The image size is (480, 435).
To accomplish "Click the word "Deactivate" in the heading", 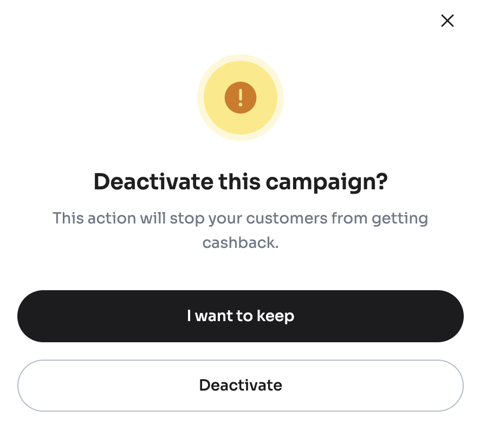I will pyautogui.click(x=153, y=182).
